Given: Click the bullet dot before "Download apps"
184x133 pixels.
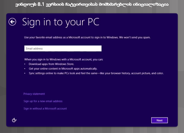Looking at the screenshot, I should pos(25,64).
